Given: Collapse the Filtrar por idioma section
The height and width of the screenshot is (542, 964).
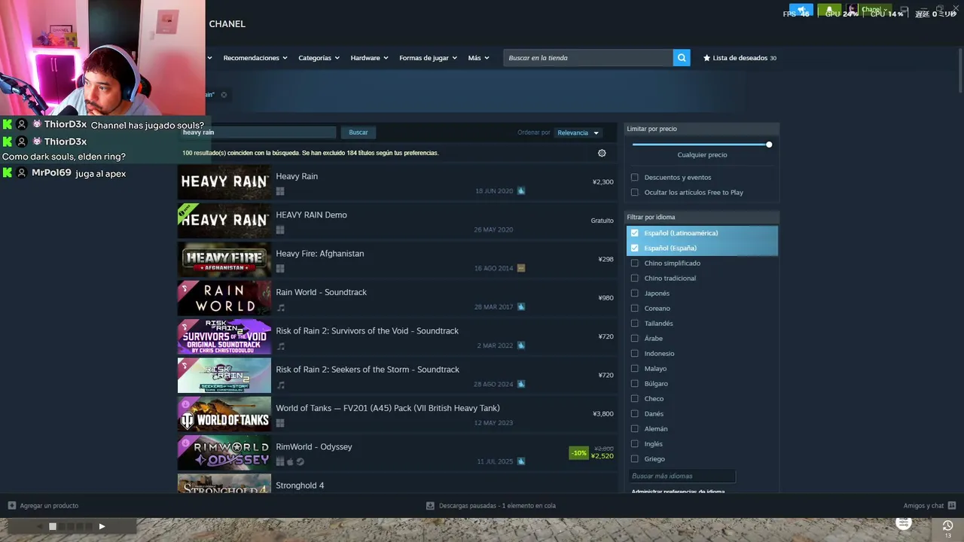Looking at the screenshot, I should (702, 218).
